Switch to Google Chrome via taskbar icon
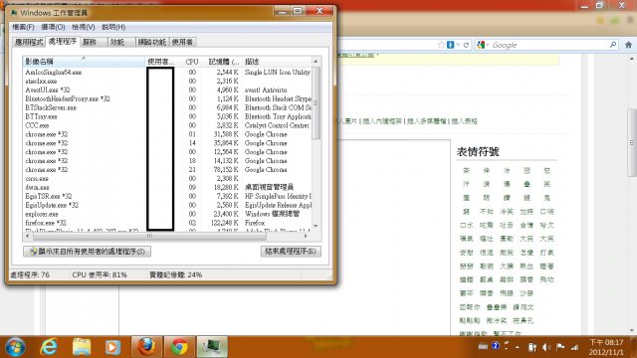 click(179, 347)
